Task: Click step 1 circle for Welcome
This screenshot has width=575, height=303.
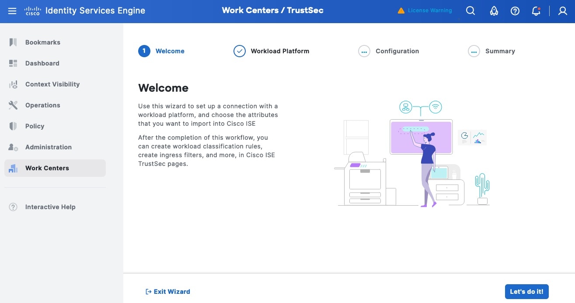Action: click(144, 51)
